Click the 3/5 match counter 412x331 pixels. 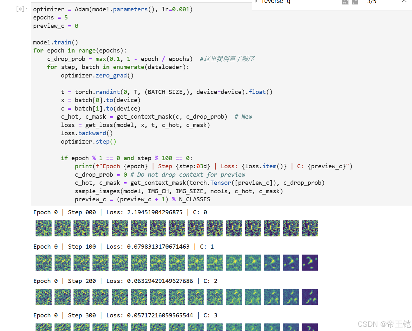372,2
